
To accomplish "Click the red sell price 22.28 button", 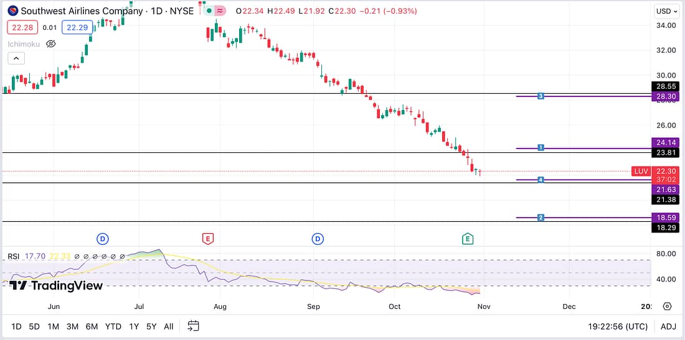I will click(22, 27).
